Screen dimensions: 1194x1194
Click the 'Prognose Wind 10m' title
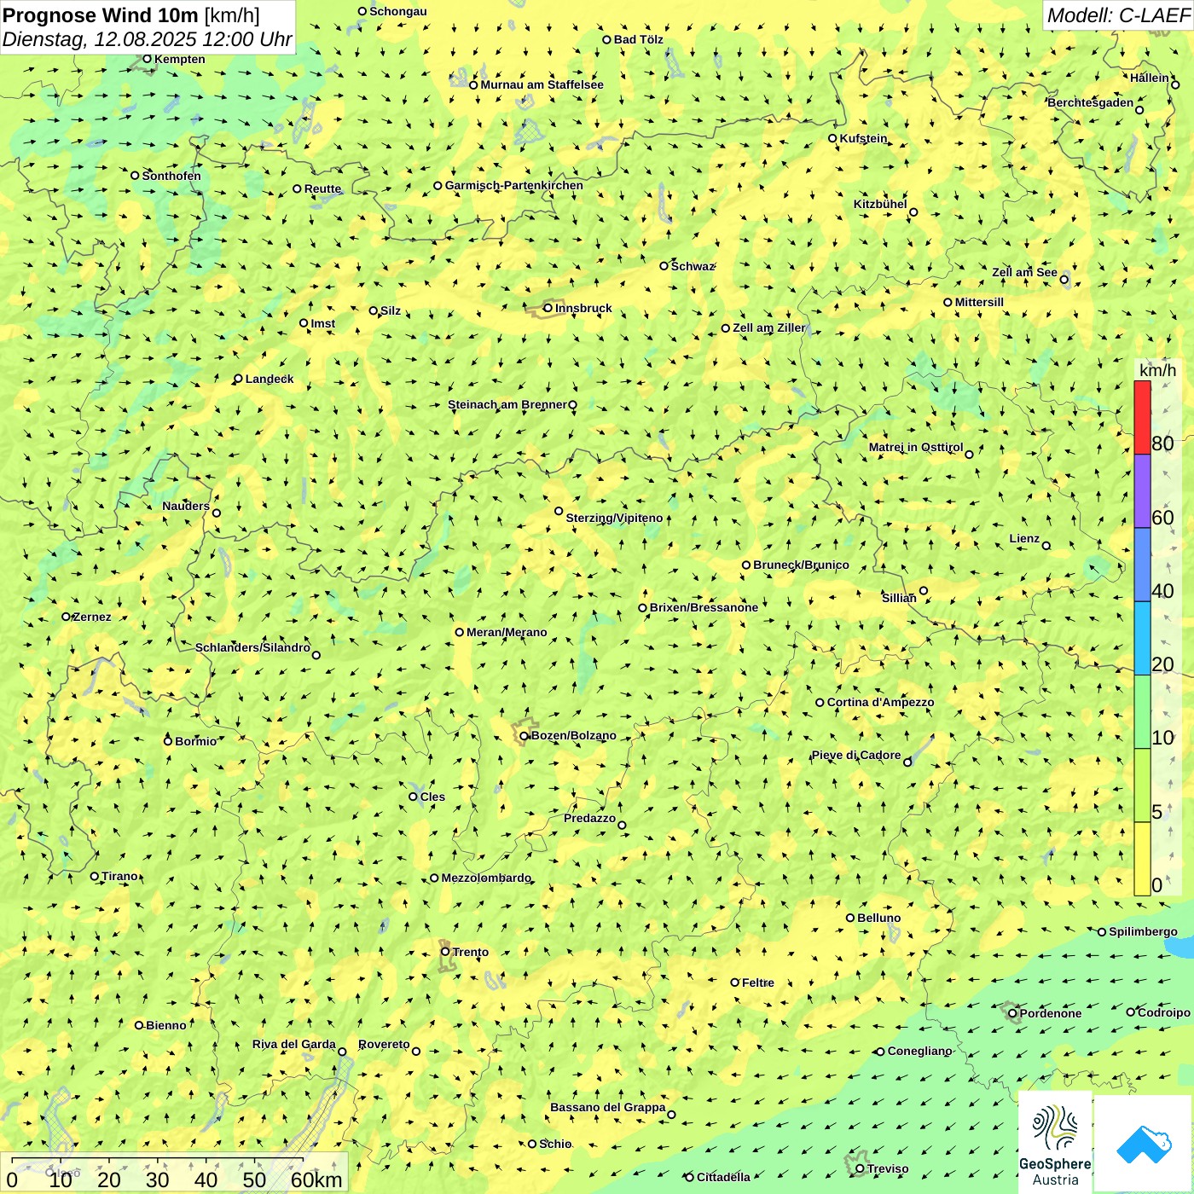pos(101,14)
